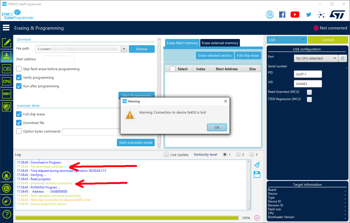Sort by Start Address column header
Image resolution: width=350 pixels, height=223 pixels.
(x=227, y=69)
